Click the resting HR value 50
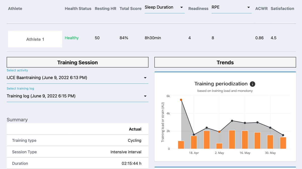Image resolution: width=302 pixels, height=169 pixels. pyautogui.click(x=97, y=38)
